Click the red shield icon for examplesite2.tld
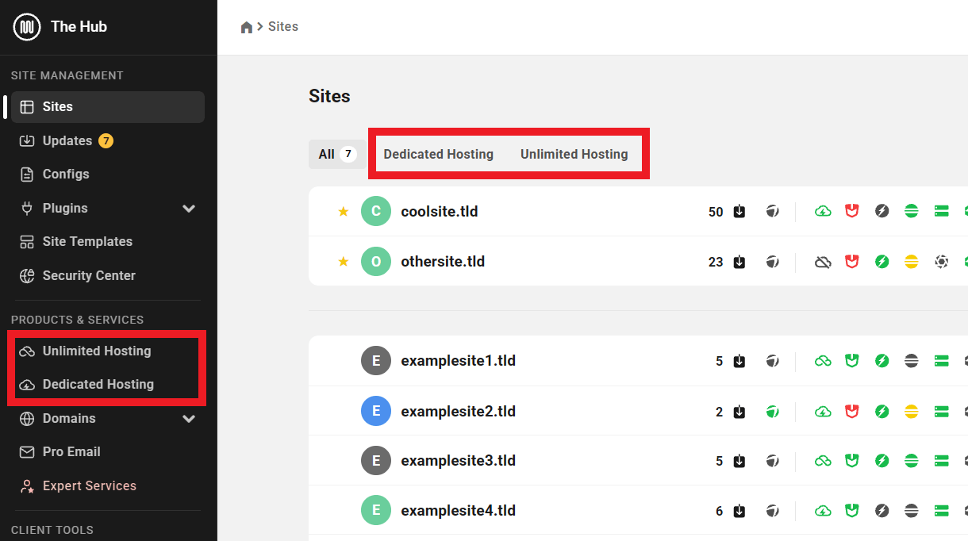The height and width of the screenshot is (541, 968). click(x=852, y=412)
